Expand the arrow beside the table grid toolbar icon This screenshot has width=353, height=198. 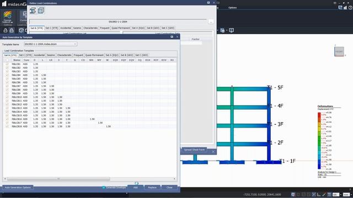click(227, 30)
